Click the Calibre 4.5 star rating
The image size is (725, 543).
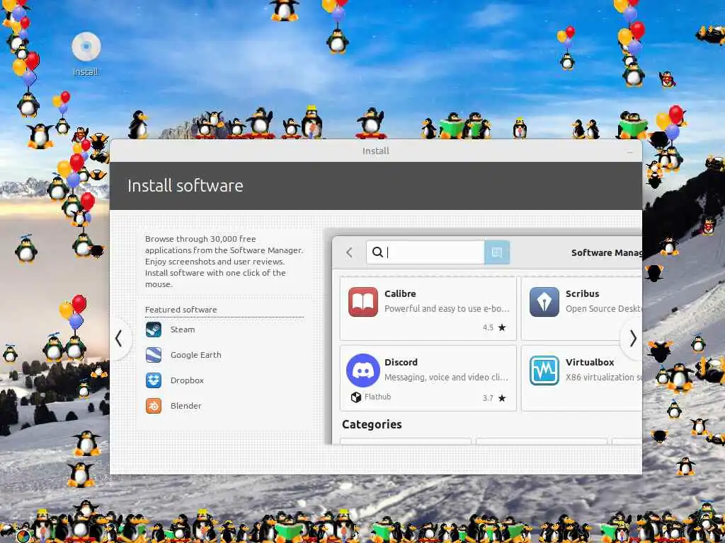(494, 327)
